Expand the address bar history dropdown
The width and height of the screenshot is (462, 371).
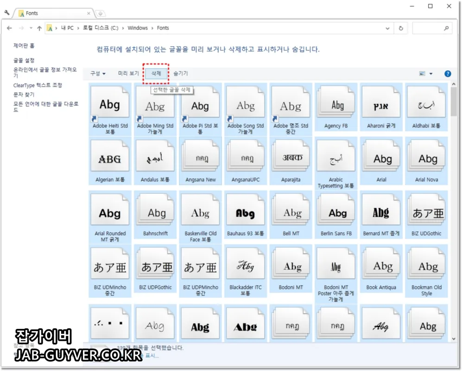pos(388,28)
